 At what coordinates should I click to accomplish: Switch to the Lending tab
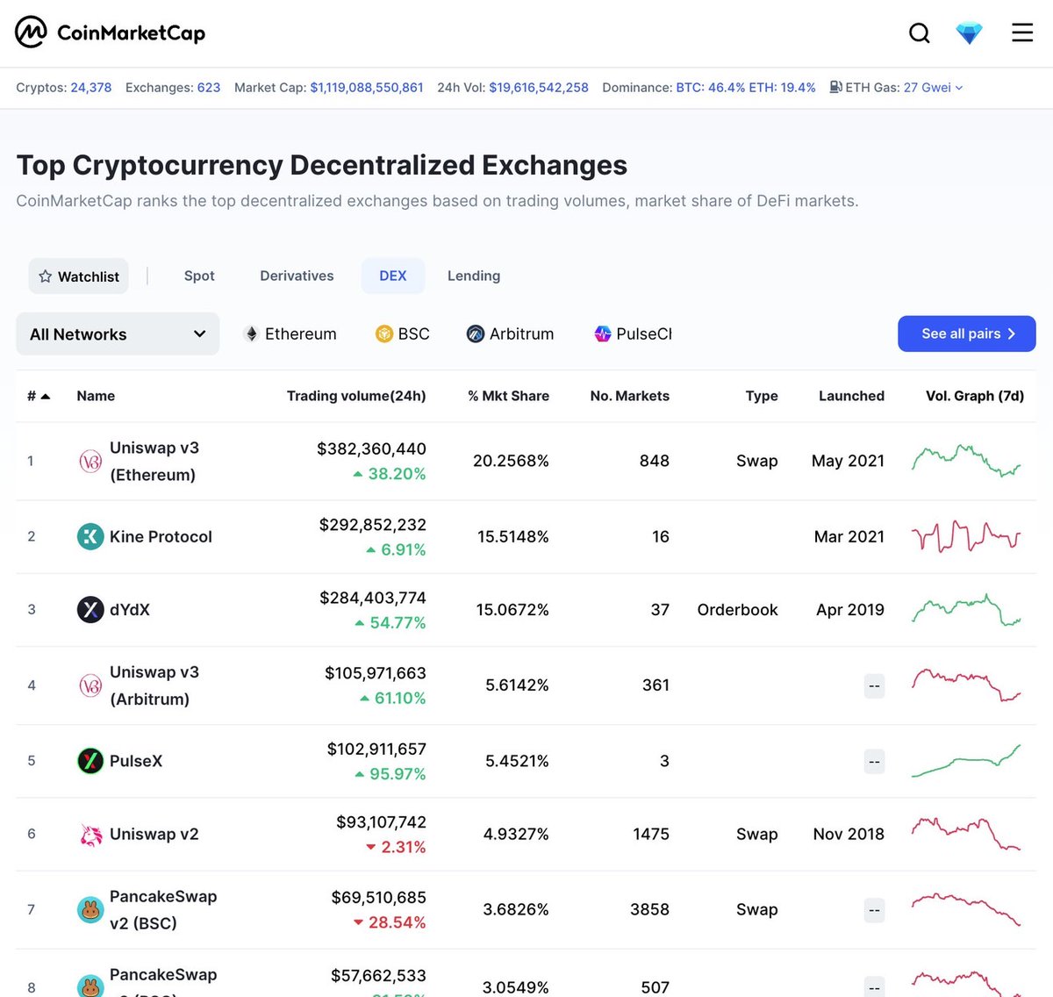tap(474, 276)
